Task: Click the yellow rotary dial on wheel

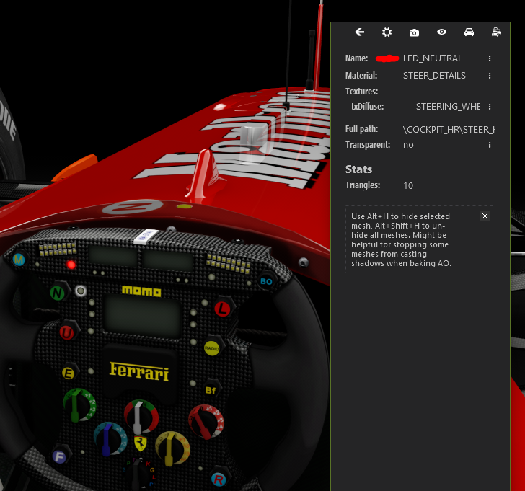Action: 172,448
